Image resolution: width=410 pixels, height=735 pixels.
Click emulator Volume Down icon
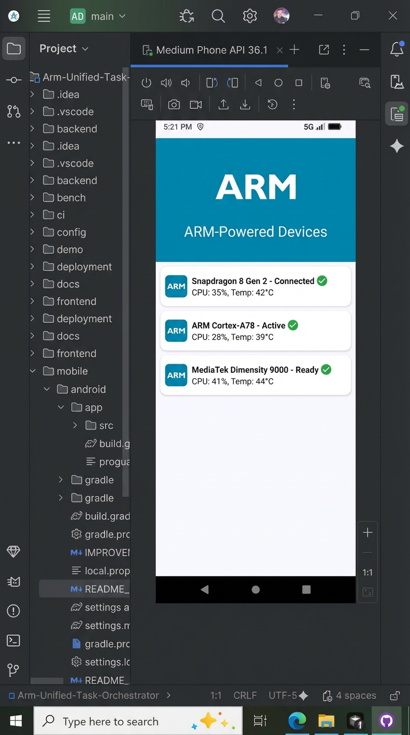[186, 83]
